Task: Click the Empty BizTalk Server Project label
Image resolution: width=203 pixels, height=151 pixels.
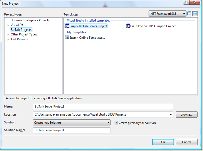Action: 88,26
